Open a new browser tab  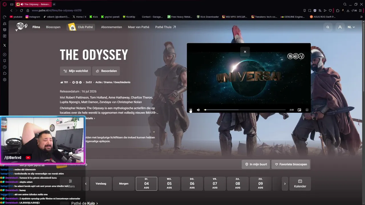click(54, 4)
